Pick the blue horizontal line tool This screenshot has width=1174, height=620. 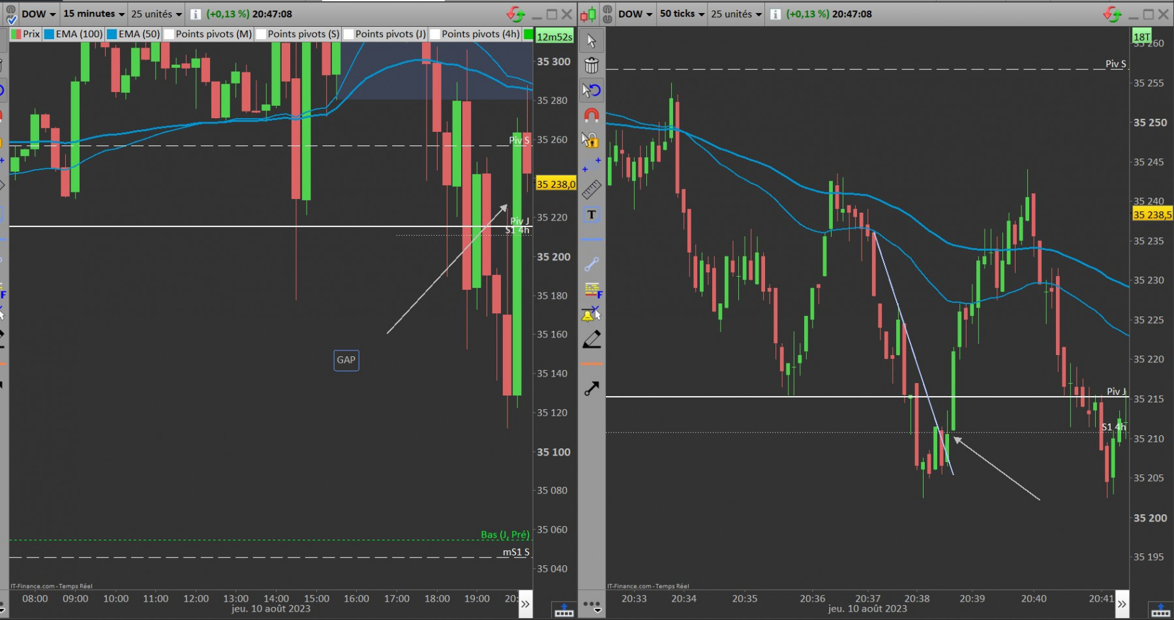[592, 240]
